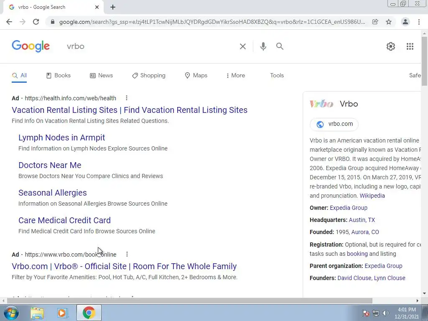
Task: Click the scroll-right arrow of horizontal scrollbar
Action: pos(418,301)
